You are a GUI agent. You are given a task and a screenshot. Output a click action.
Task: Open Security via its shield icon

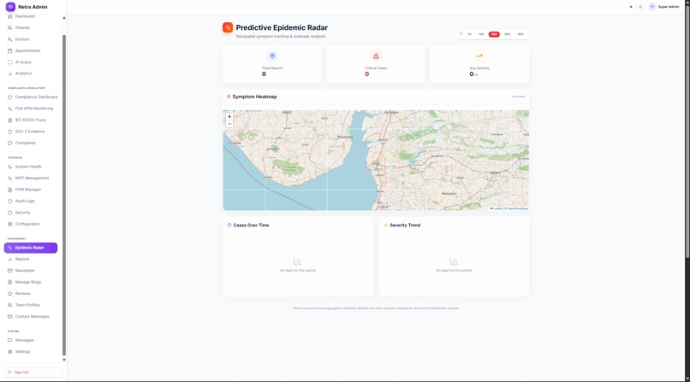coord(9,213)
